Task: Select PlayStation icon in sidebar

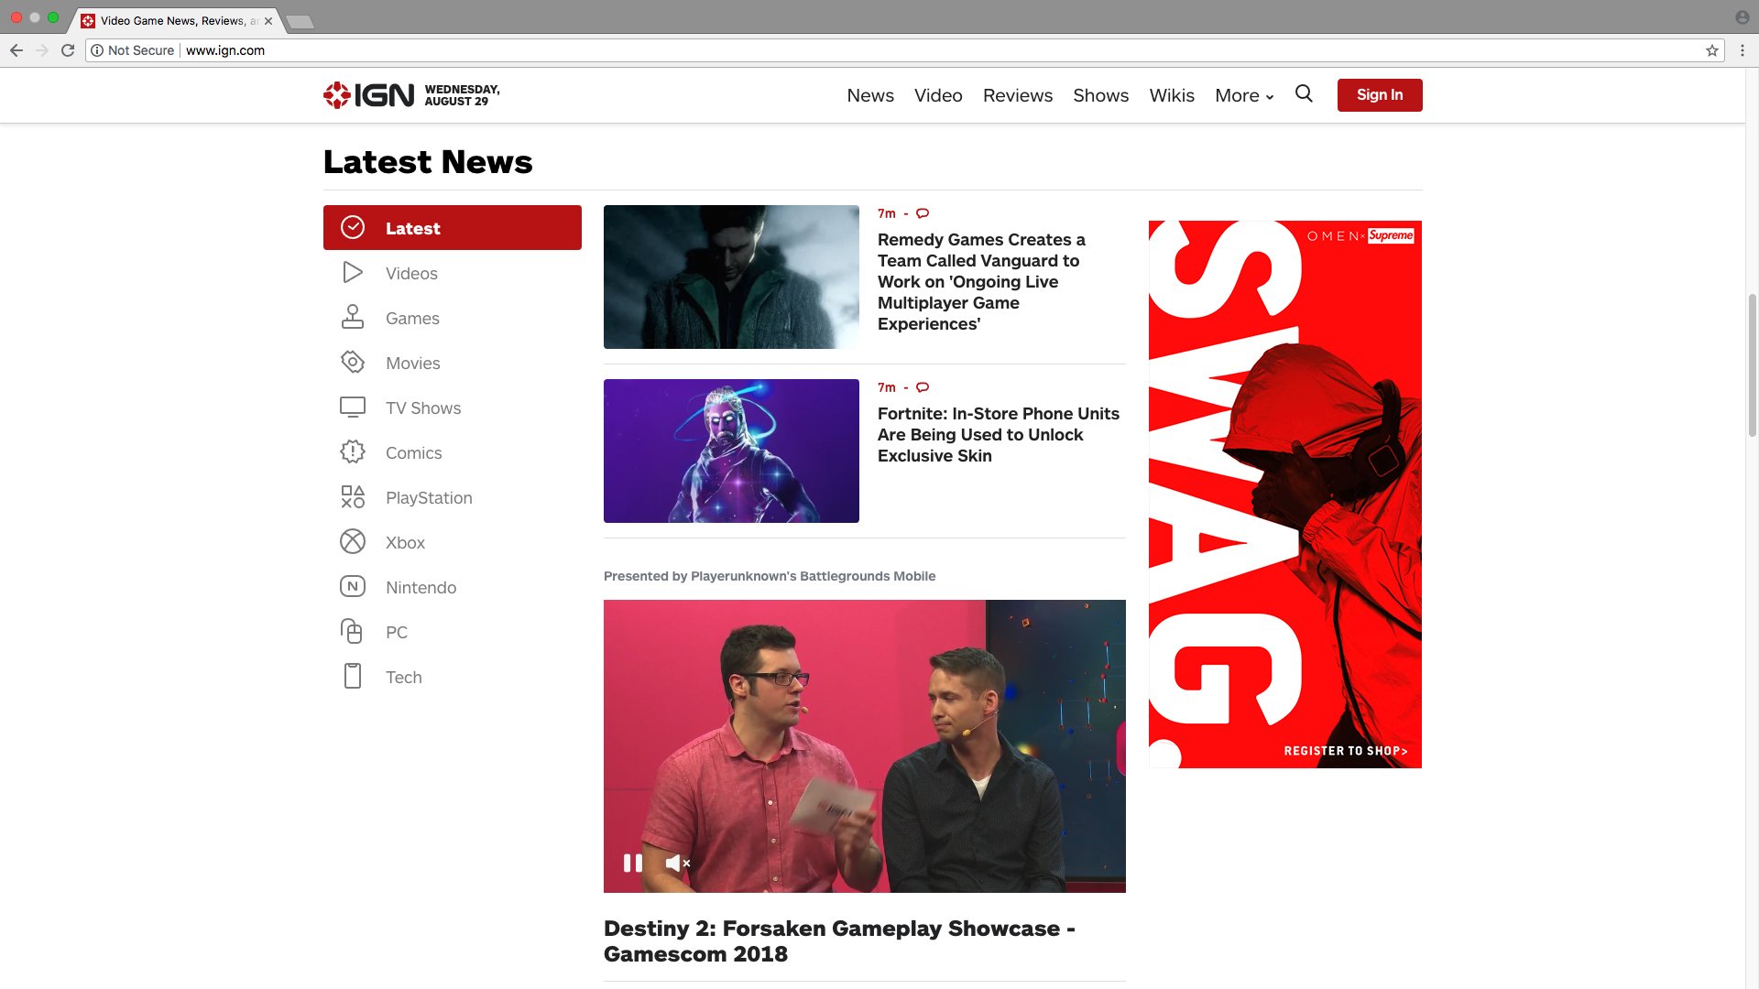Action: 353,497
